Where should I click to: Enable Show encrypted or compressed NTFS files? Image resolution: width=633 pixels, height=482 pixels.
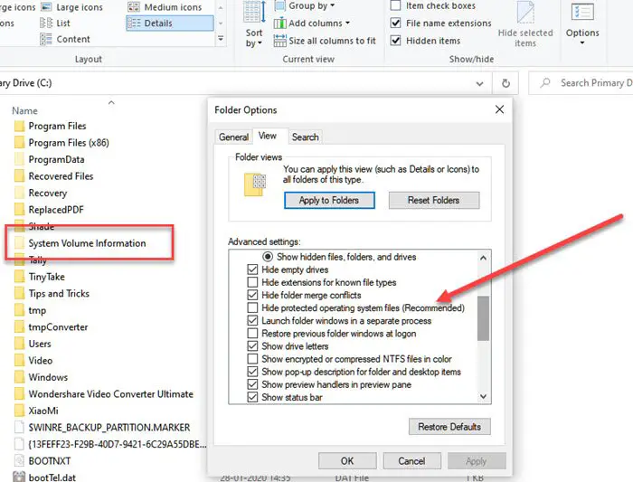252,359
